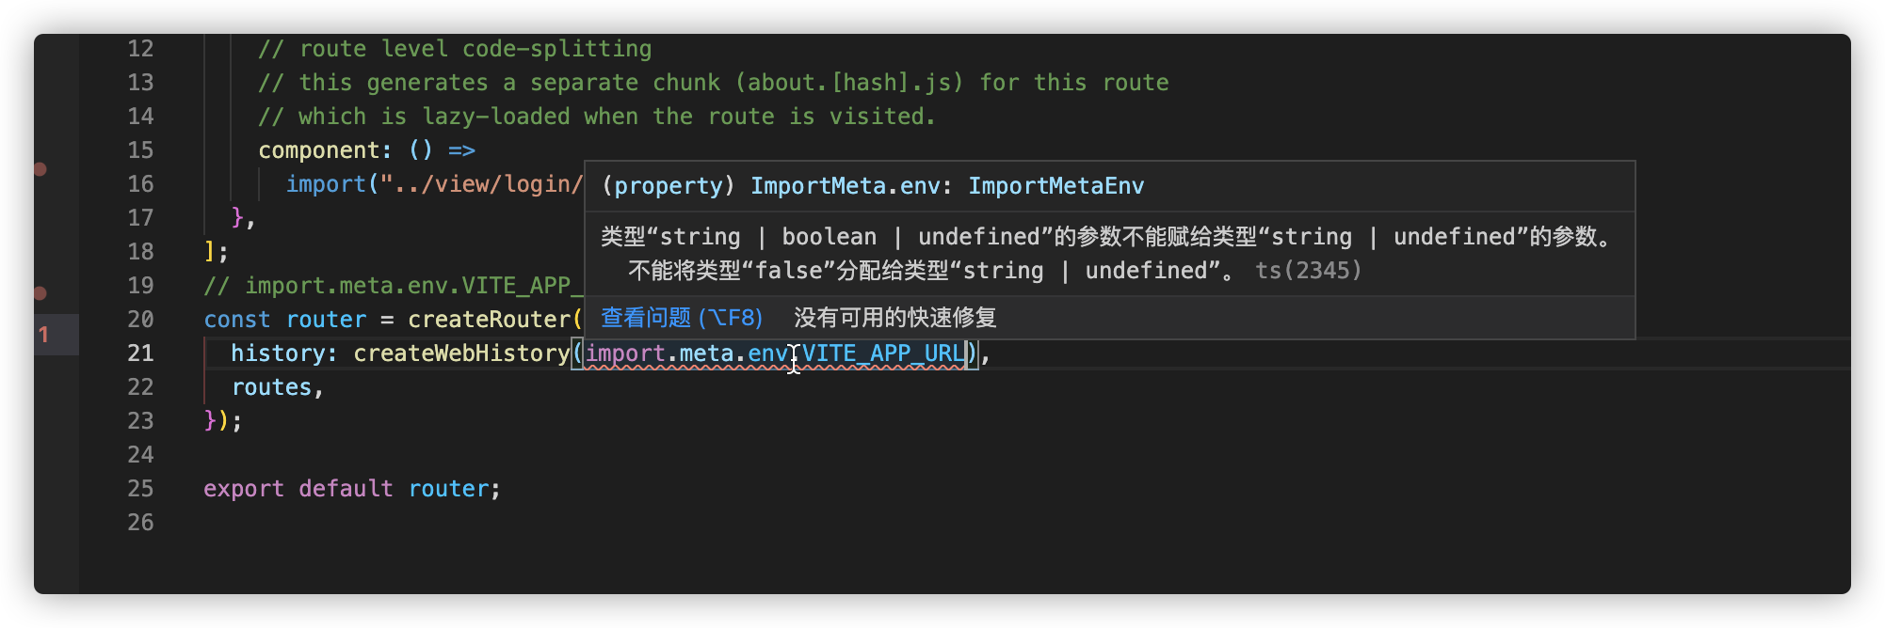This screenshot has height=628, width=1885.
Task: Click the red error count 1 marker
Action: coord(43,334)
